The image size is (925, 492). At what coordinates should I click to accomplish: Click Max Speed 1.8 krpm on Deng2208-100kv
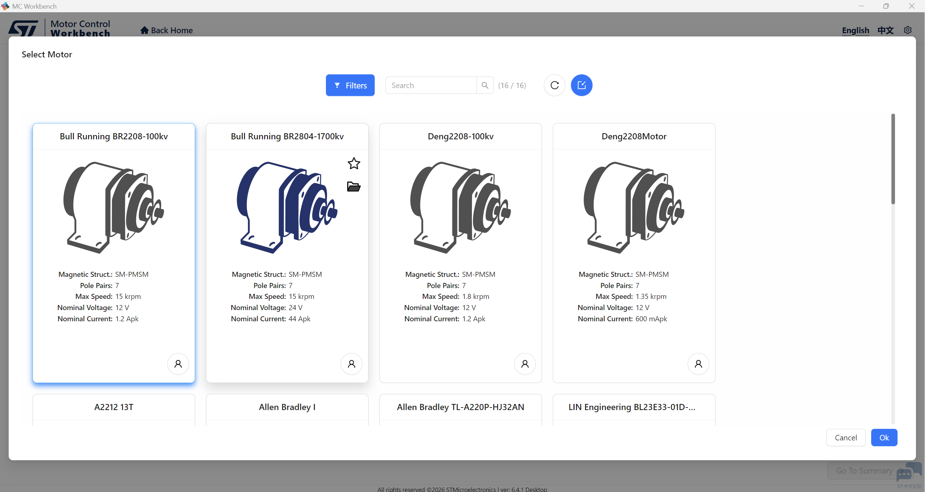[x=476, y=296]
